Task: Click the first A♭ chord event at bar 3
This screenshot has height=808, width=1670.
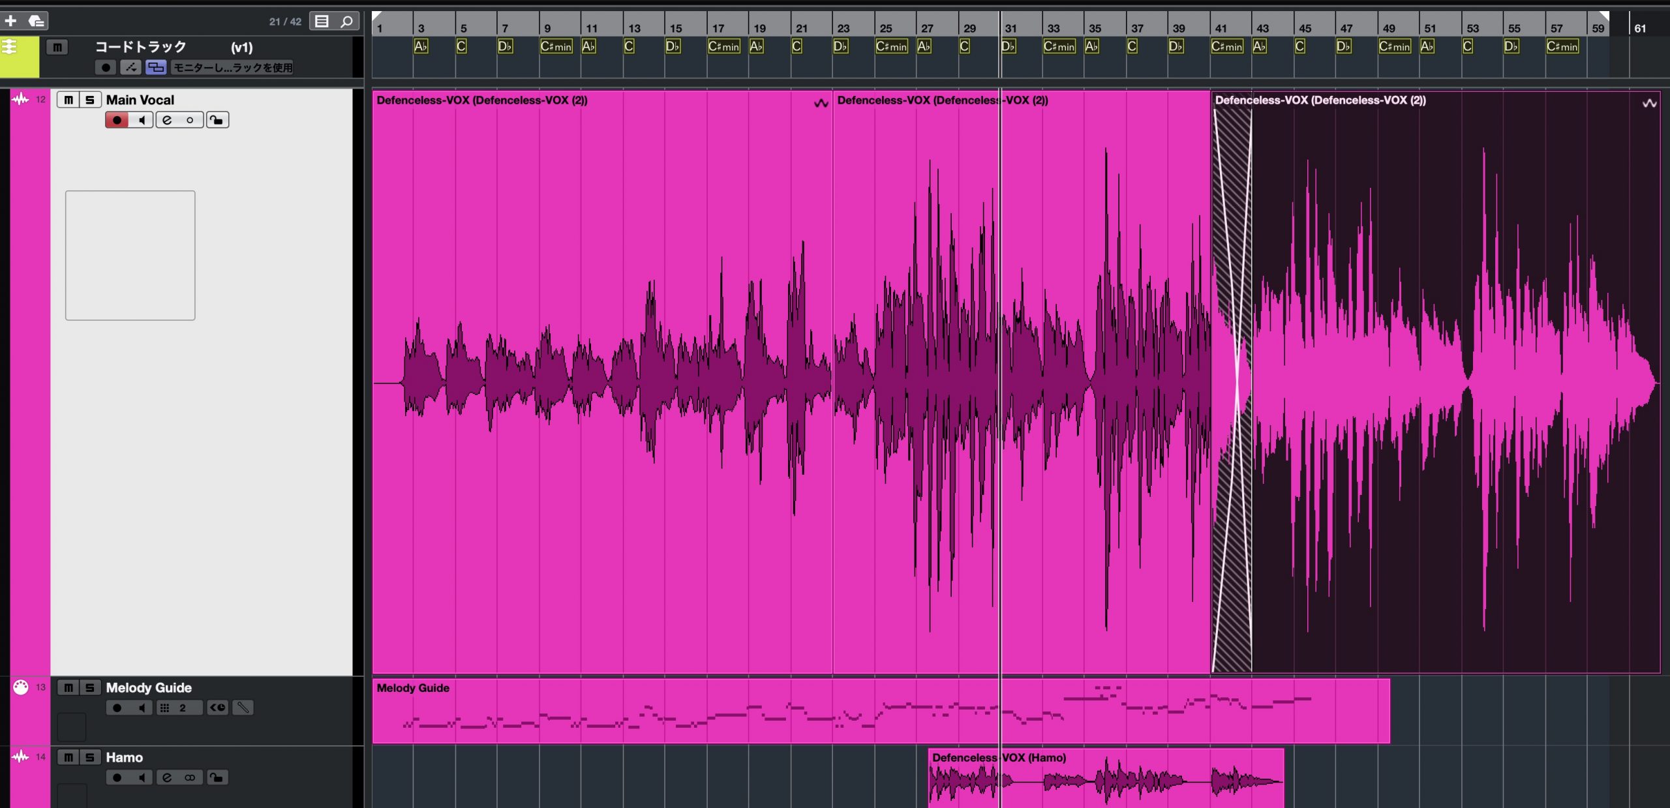Action: click(x=421, y=46)
